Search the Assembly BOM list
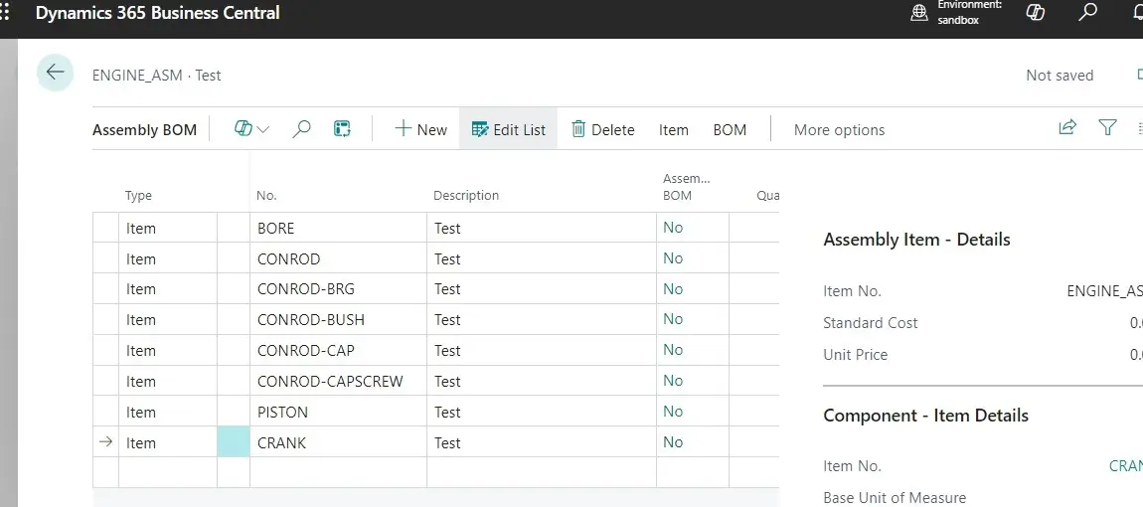Image resolution: width=1143 pixels, height=507 pixels. 301,129
